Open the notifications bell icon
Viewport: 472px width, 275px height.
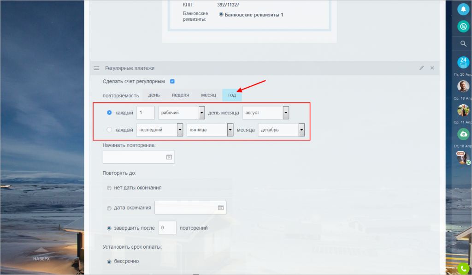click(463, 9)
